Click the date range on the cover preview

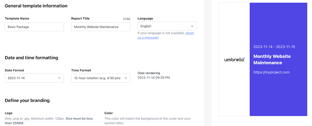tap(274, 47)
